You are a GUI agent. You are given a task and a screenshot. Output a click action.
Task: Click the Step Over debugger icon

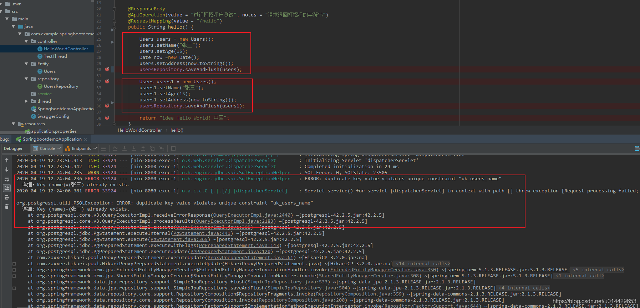[115, 148]
